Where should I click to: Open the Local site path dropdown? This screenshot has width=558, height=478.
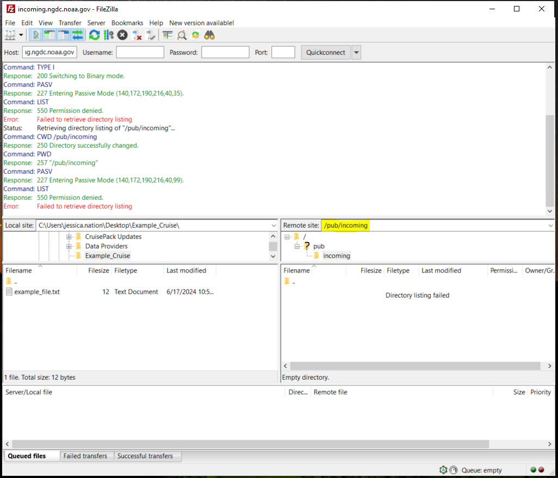[274, 225]
